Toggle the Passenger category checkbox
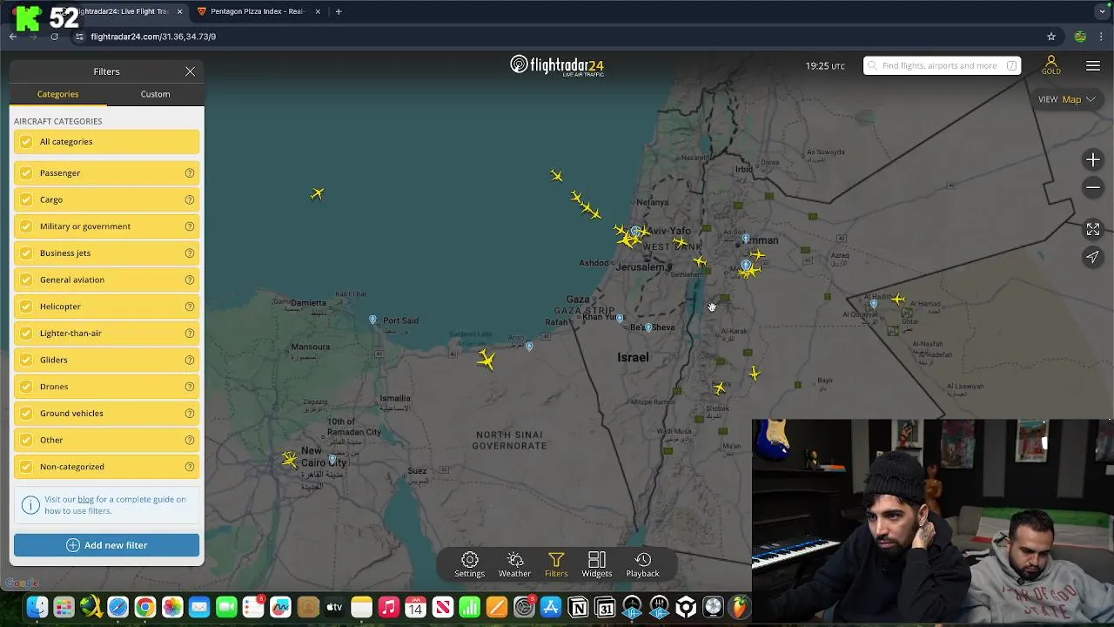This screenshot has width=1114, height=627. [x=26, y=173]
